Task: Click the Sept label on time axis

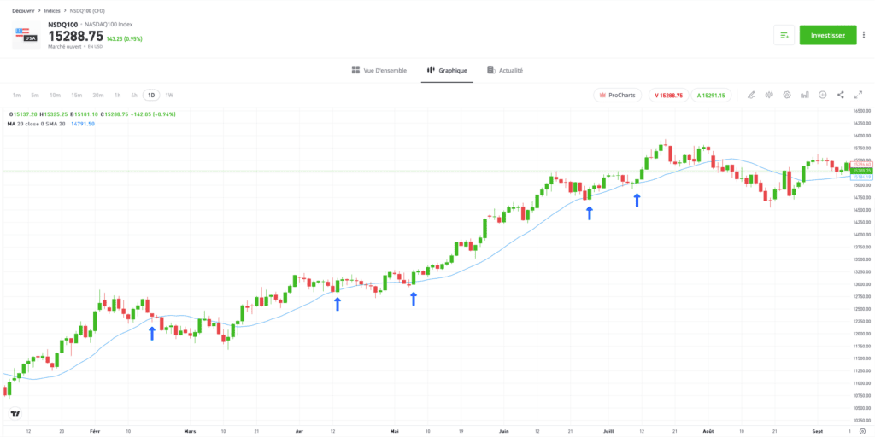Action: tap(816, 431)
